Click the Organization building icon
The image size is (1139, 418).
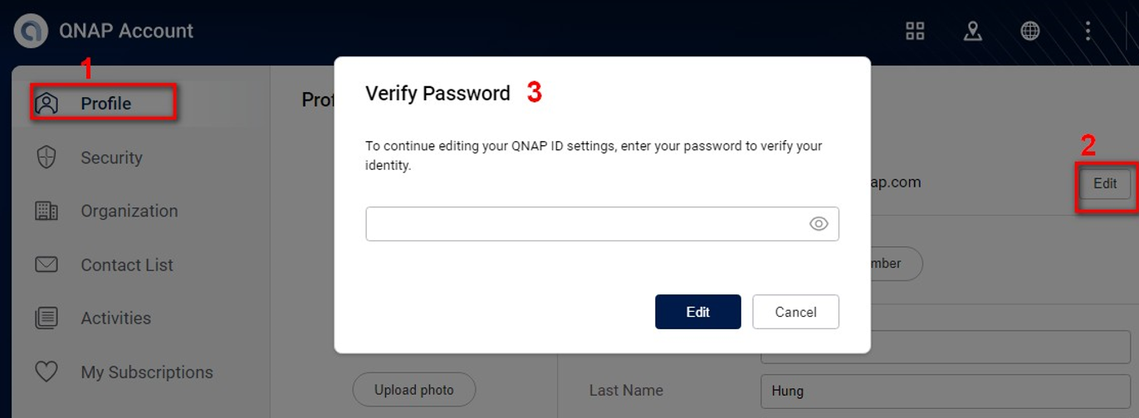pos(46,211)
